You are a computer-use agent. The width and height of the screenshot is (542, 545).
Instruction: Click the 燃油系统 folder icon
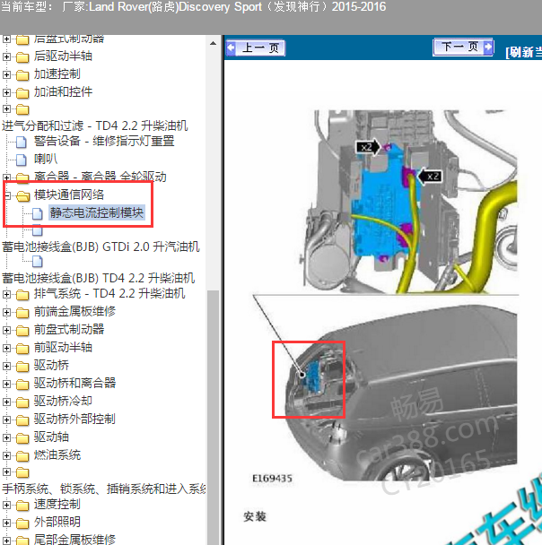click(x=22, y=456)
